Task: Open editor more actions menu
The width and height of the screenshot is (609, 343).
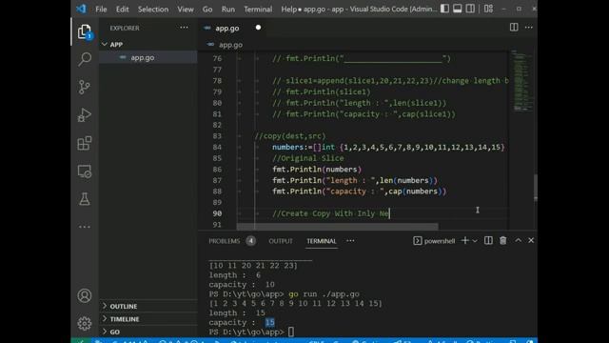Action: [529, 28]
